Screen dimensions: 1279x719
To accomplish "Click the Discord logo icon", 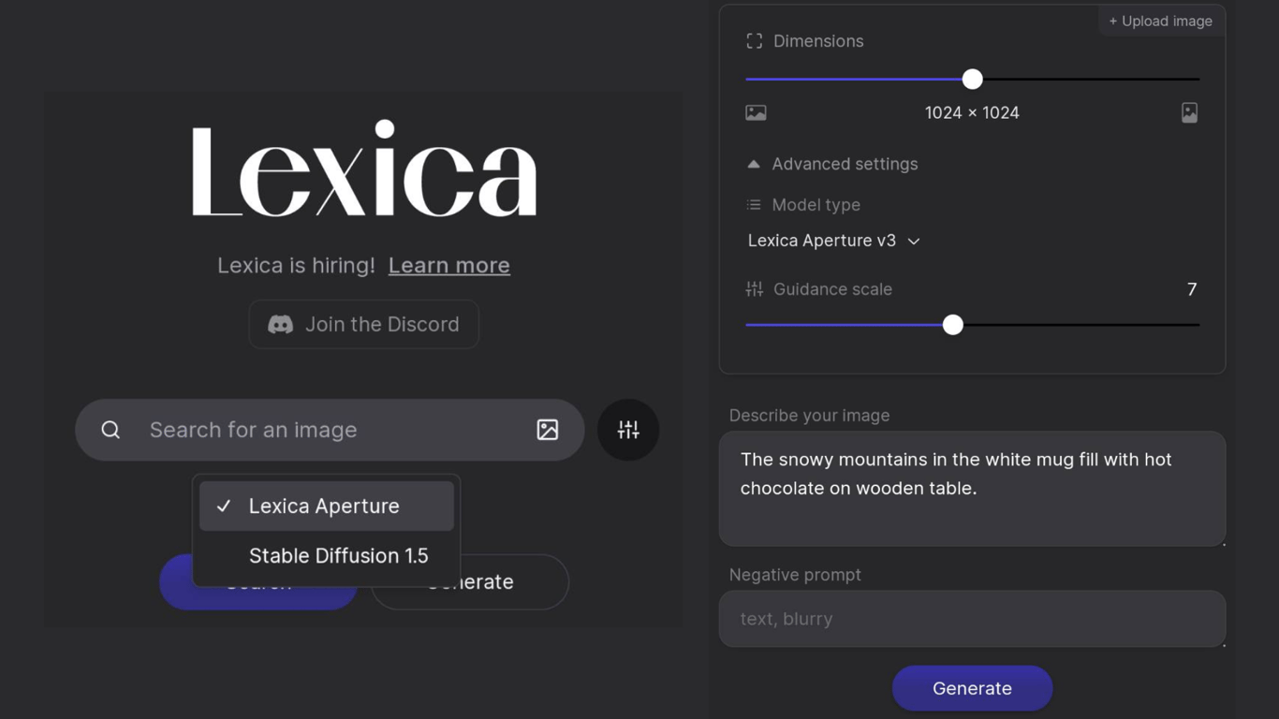I will point(281,324).
